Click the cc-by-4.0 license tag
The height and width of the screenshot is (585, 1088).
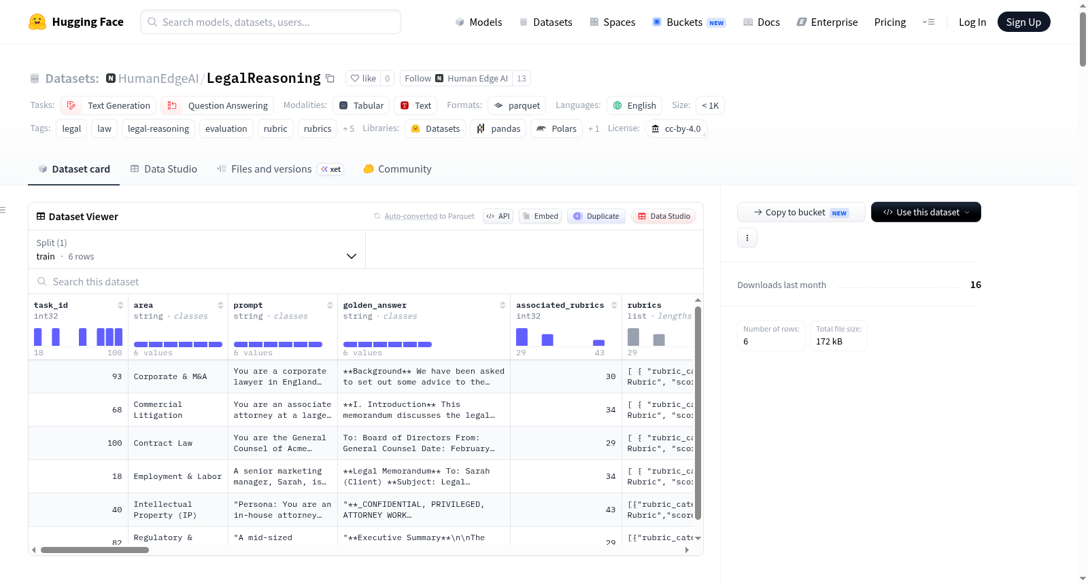(x=675, y=128)
